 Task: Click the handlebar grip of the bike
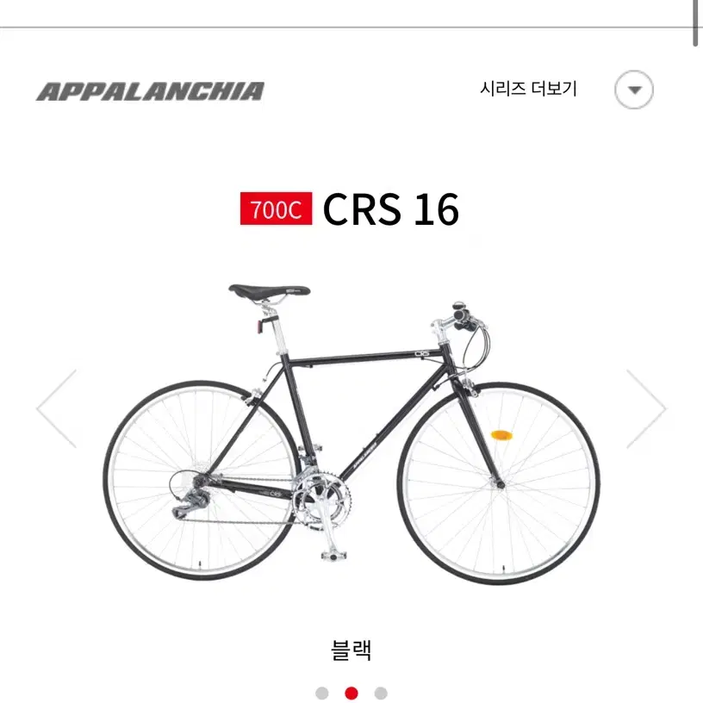point(462,319)
